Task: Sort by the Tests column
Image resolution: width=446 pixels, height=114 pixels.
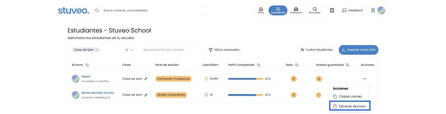Action: pos(297,65)
